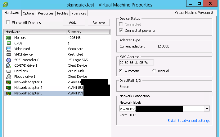Toggle Connect at power on checkbox
Screen dimensions: 220x137
(x=121, y=31)
